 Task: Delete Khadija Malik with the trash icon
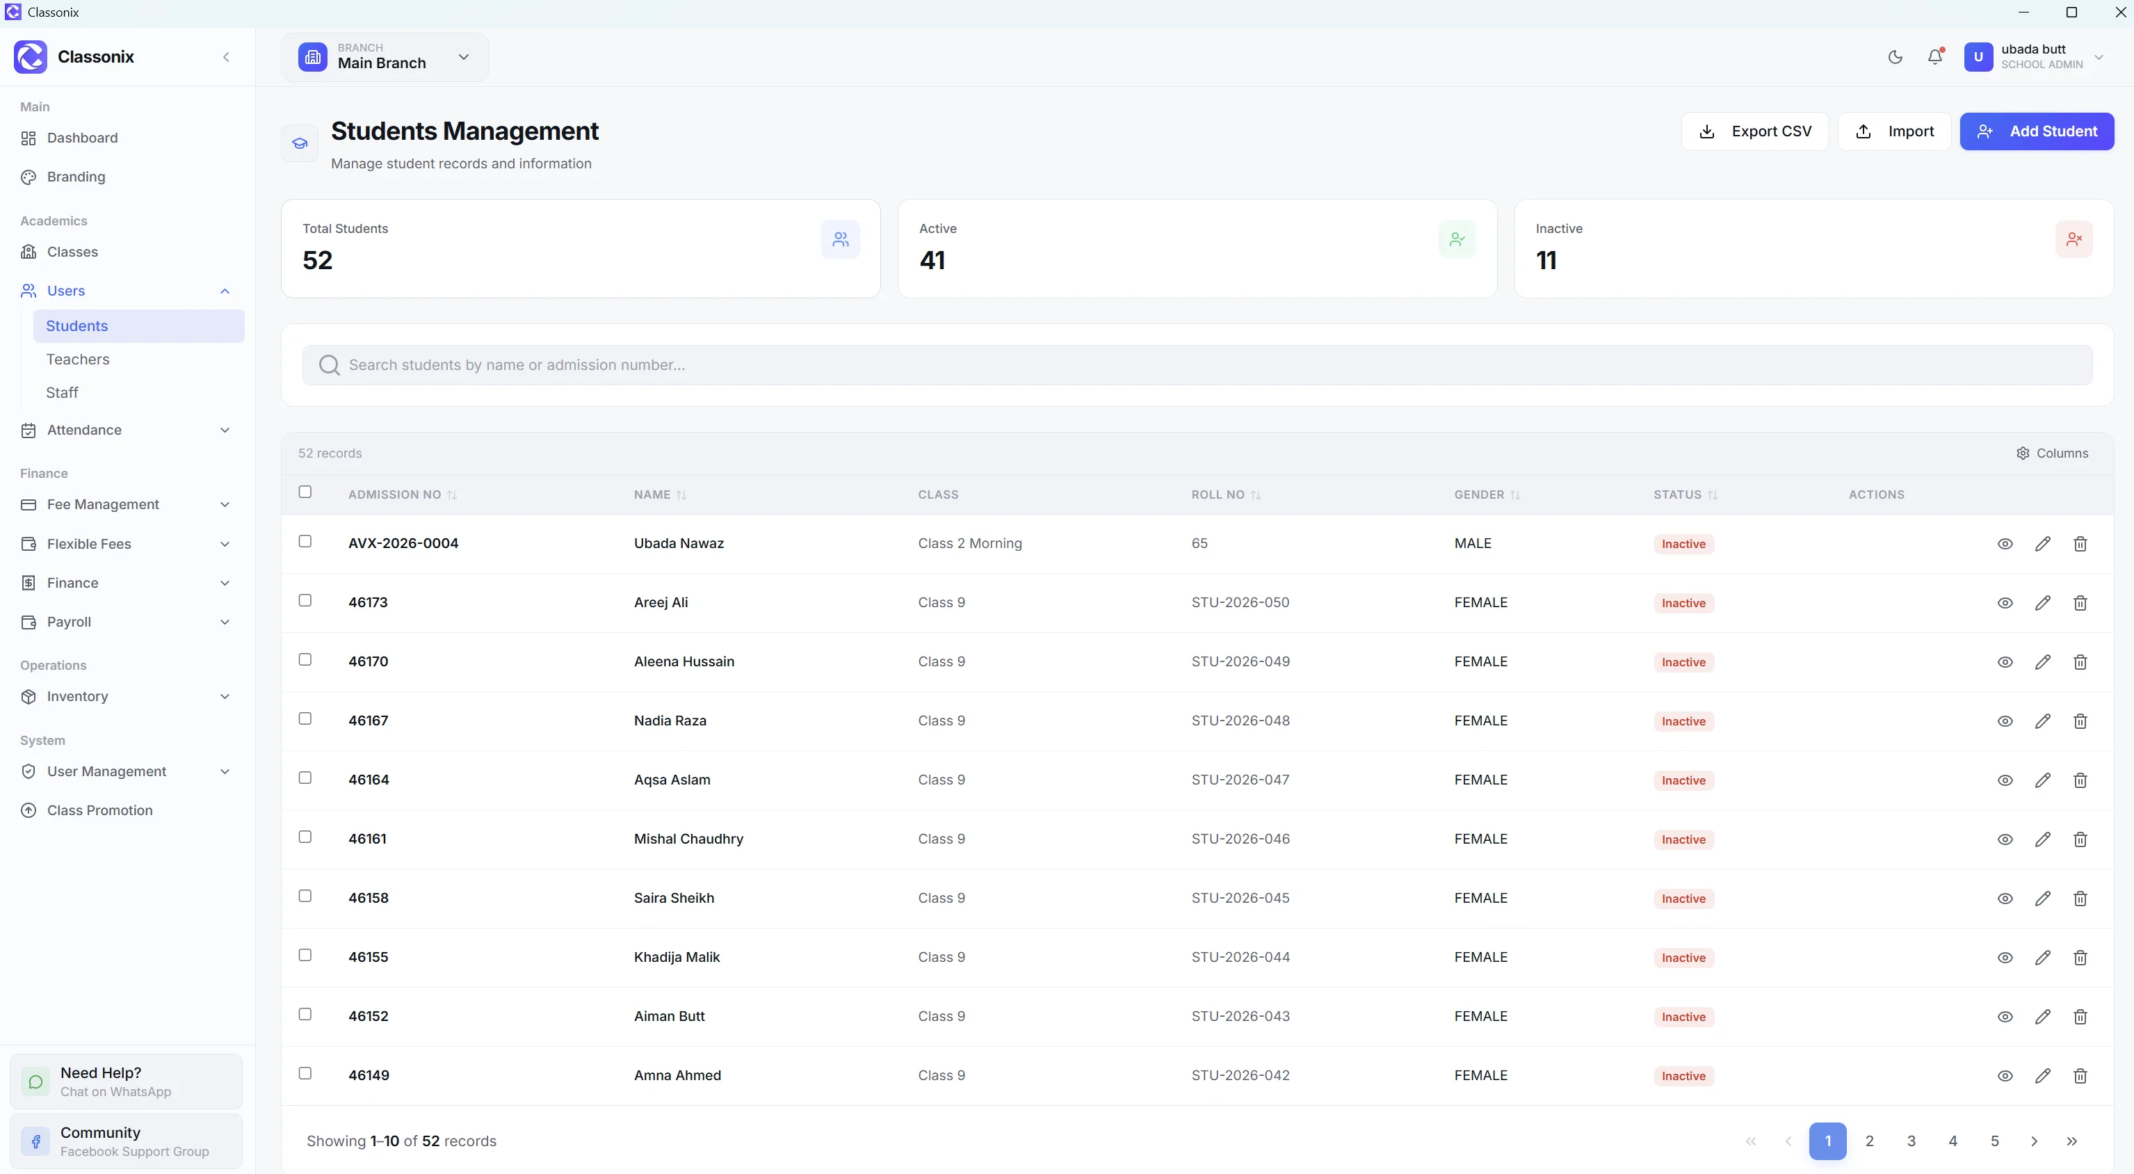[2080, 958]
